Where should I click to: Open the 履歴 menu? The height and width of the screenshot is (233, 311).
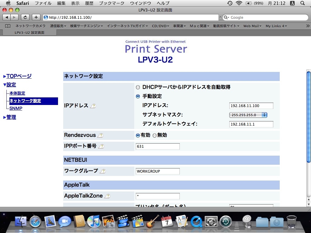pyautogui.click(x=89, y=3)
